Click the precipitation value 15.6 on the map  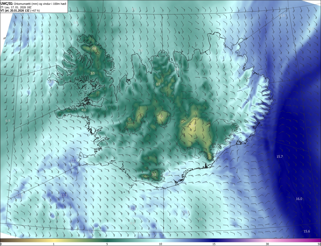(307, 231)
